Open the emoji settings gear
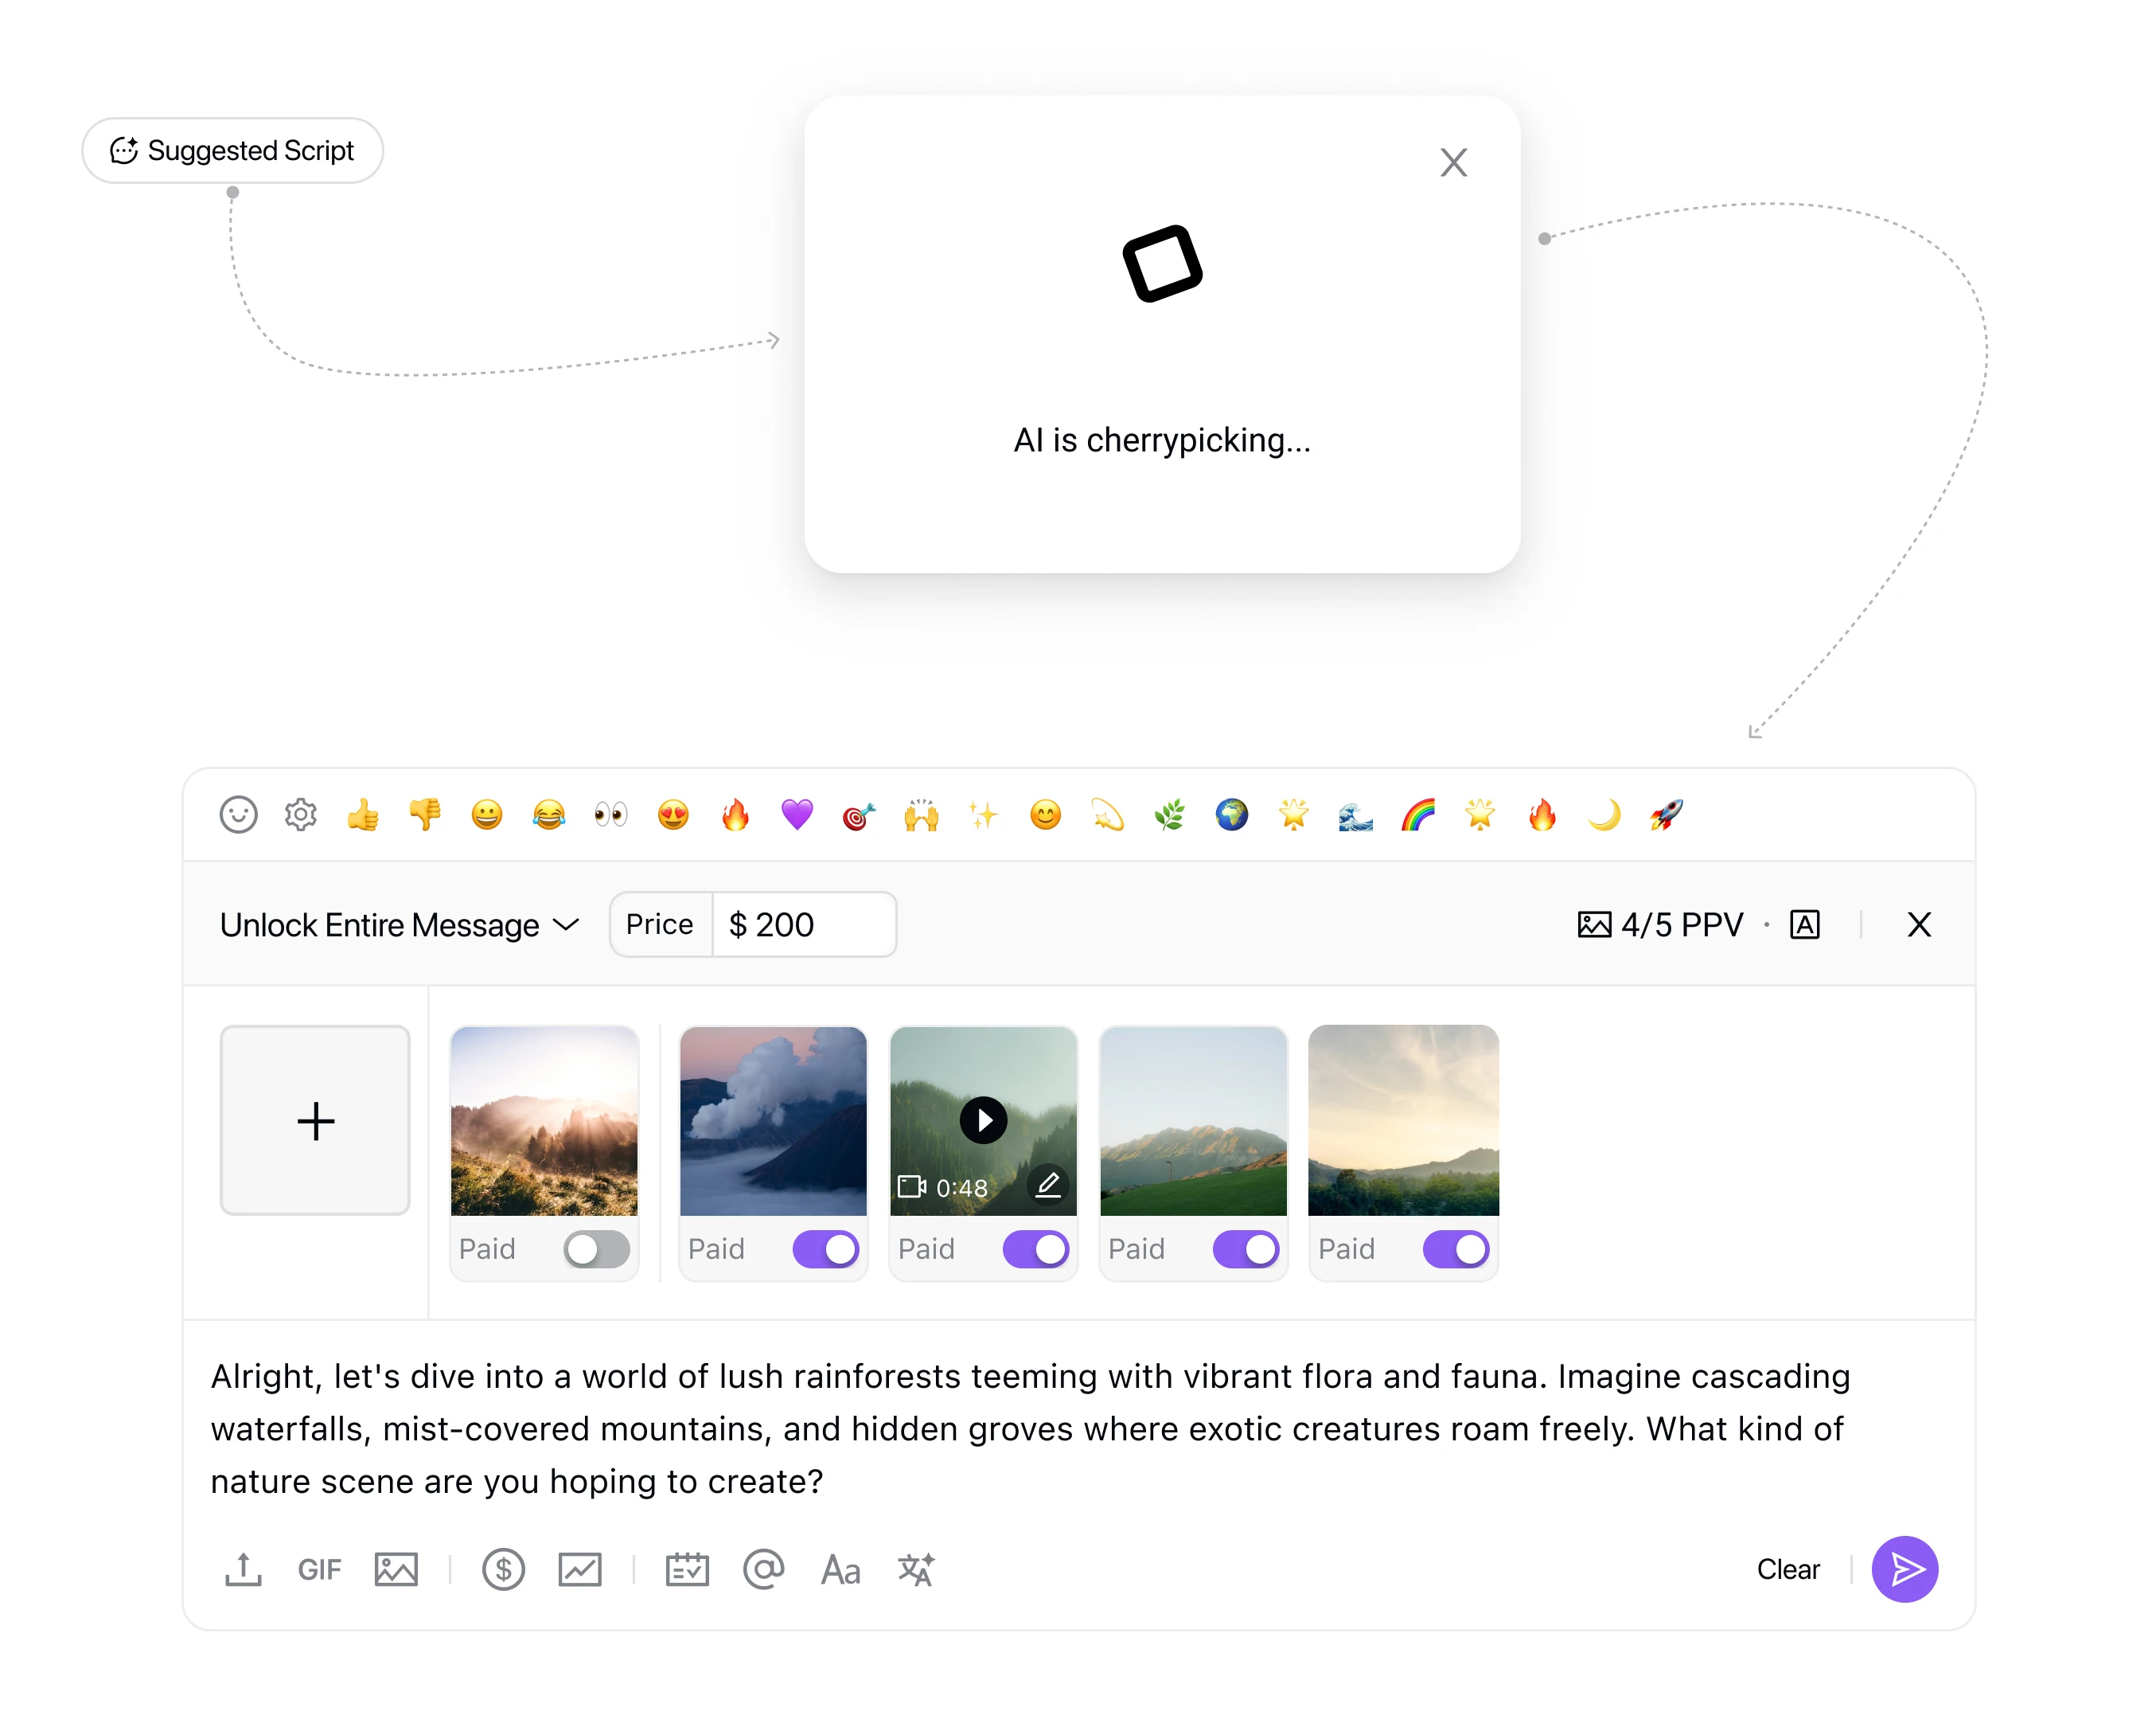Screen dimensions: 2156x1727 (300, 815)
